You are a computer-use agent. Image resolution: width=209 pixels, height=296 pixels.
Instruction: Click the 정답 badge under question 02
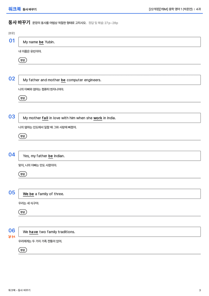[23, 98]
